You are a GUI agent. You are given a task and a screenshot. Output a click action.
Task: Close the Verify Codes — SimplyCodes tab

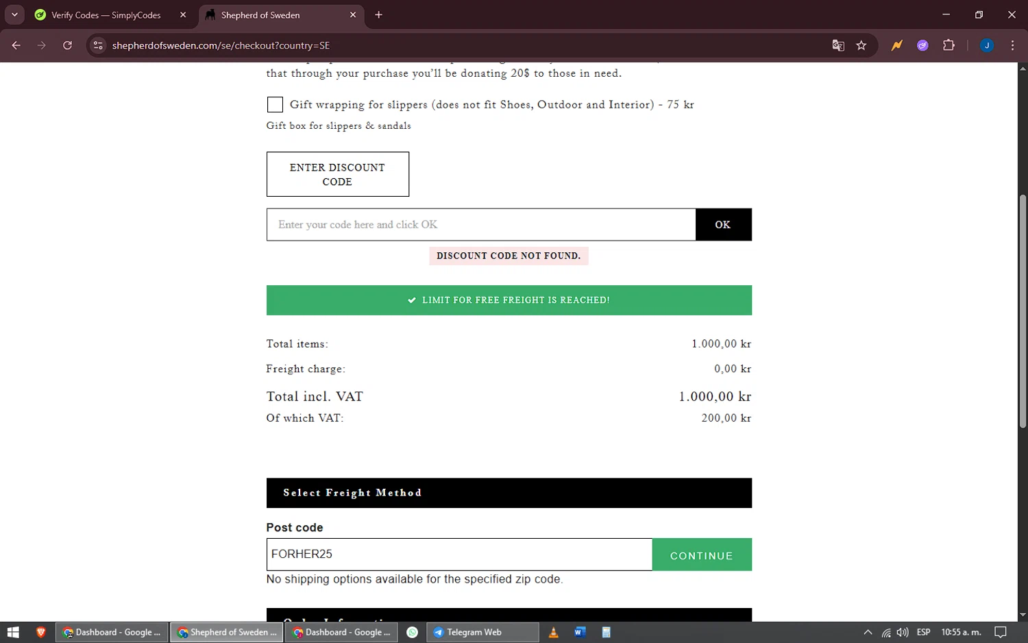[x=183, y=15]
